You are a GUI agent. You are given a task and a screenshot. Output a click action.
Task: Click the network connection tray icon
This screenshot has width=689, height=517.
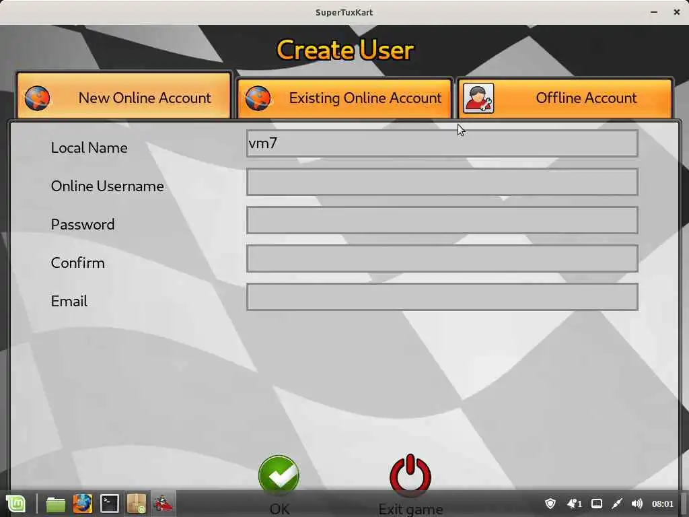click(617, 504)
